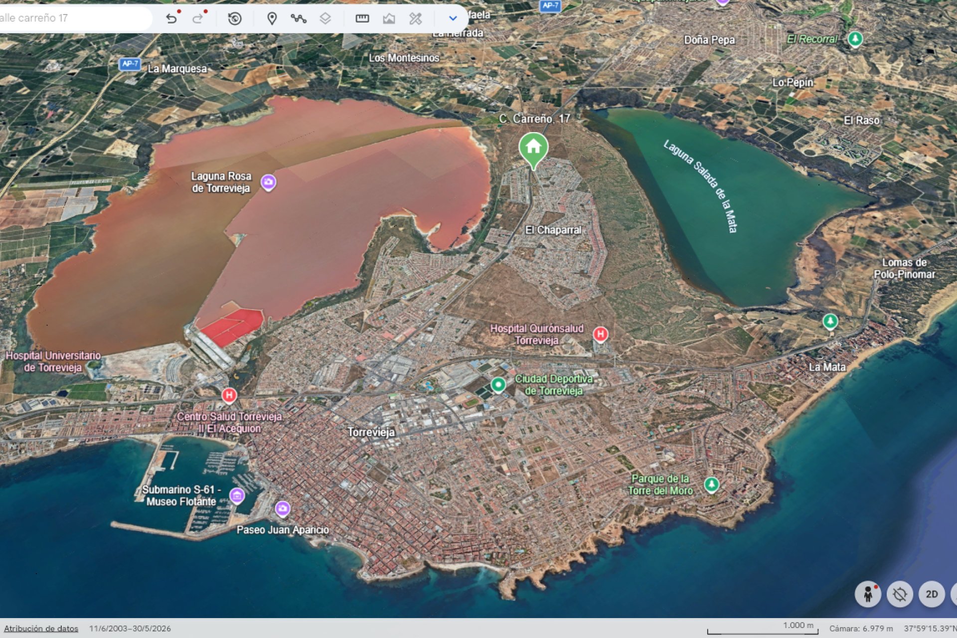
Task: Open Street View with the pegman icon
Action: pos(868,594)
